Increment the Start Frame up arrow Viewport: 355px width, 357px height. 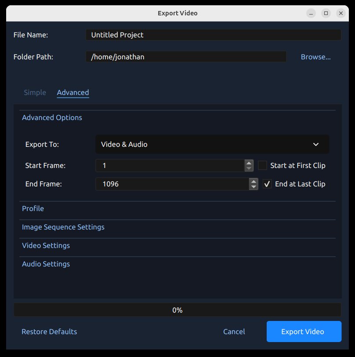tap(249, 163)
